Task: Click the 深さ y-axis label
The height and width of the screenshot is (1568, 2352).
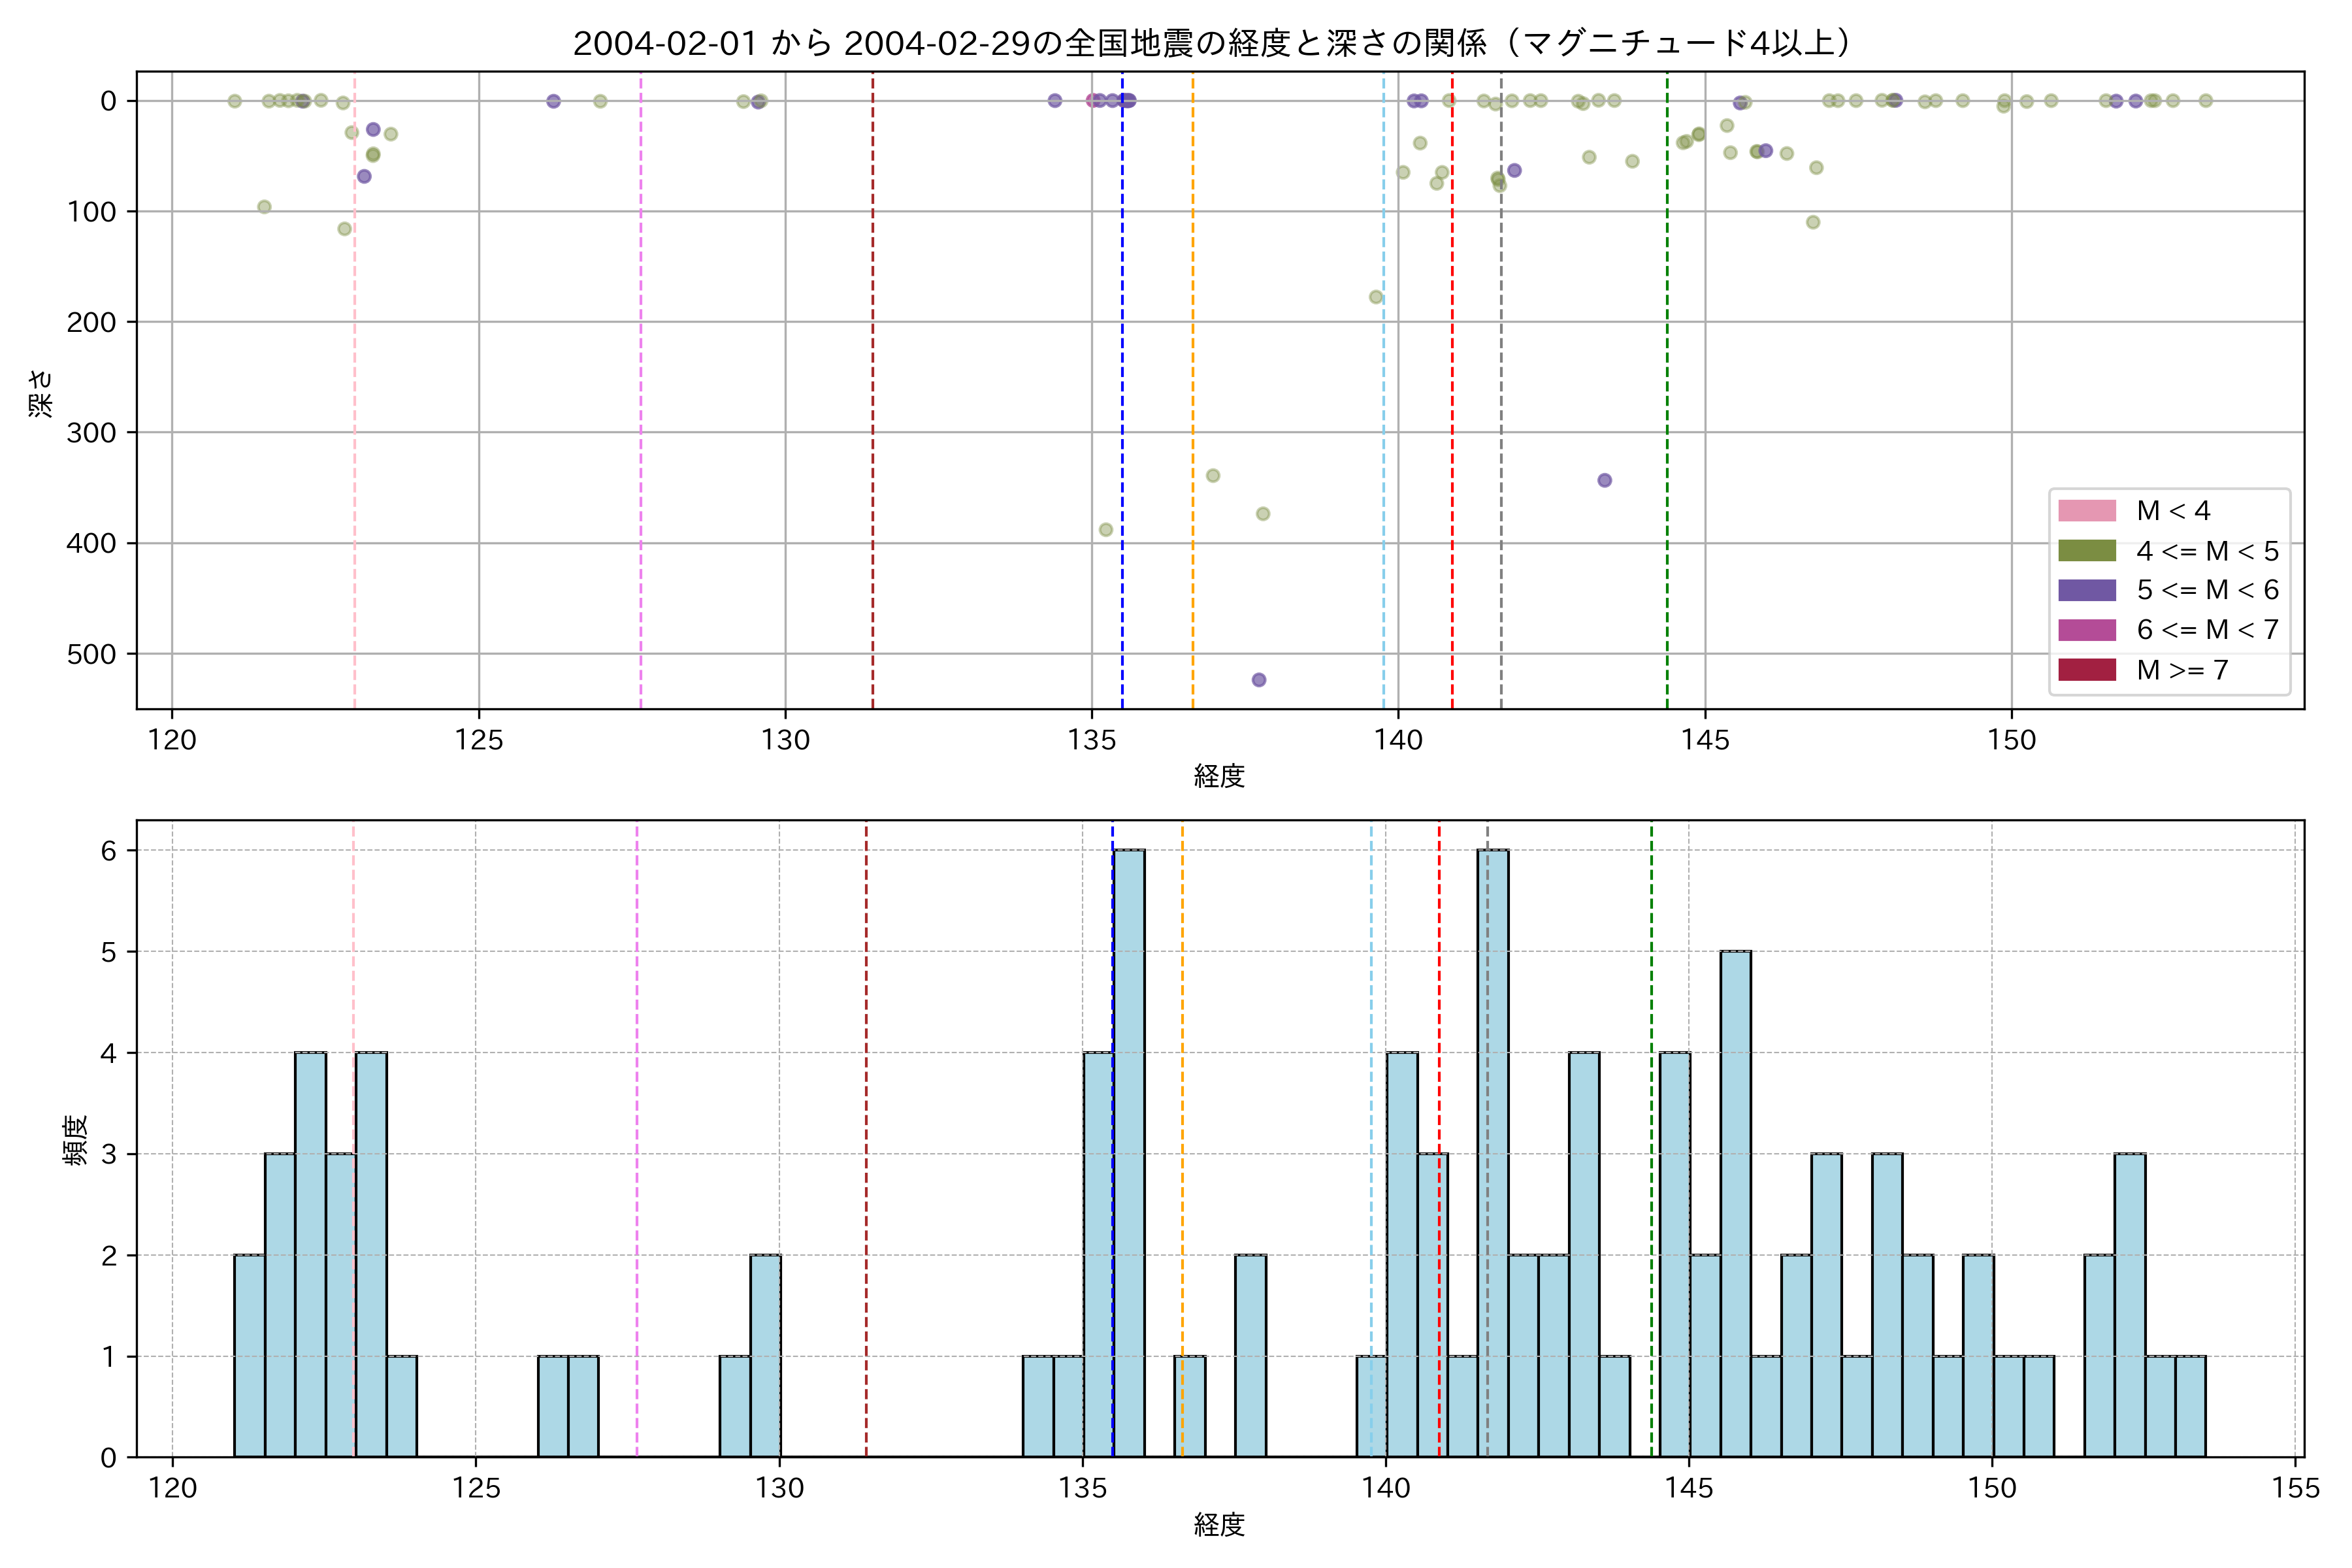Action: pos(41,393)
